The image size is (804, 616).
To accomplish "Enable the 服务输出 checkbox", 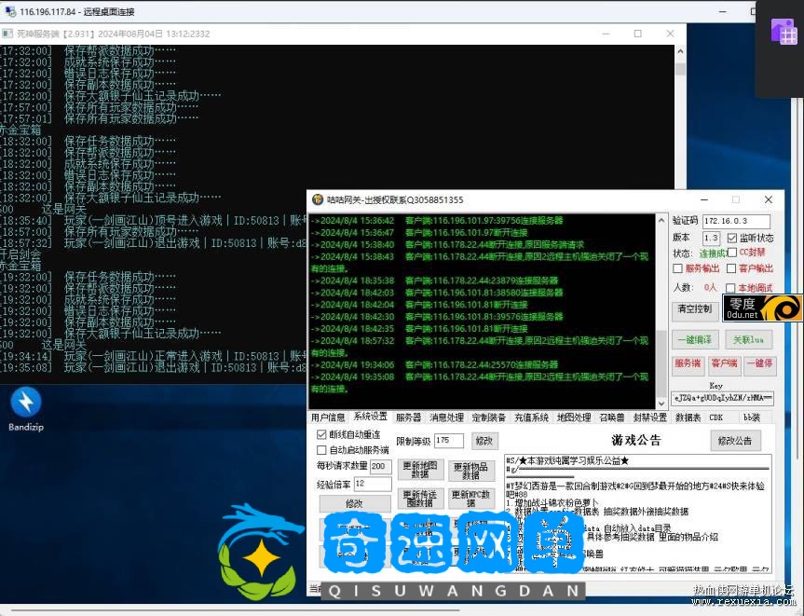I will pyautogui.click(x=677, y=268).
